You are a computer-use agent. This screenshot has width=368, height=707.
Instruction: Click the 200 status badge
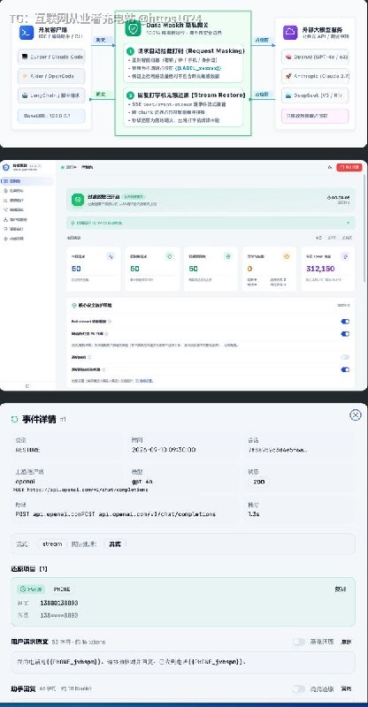pyautogui.click(x=258, y=482)
